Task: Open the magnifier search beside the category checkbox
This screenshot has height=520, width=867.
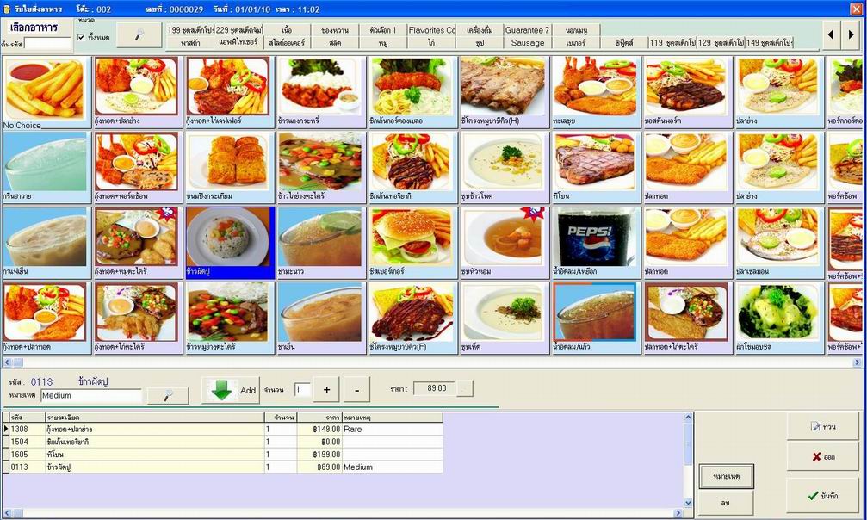Action: (139, 35)
